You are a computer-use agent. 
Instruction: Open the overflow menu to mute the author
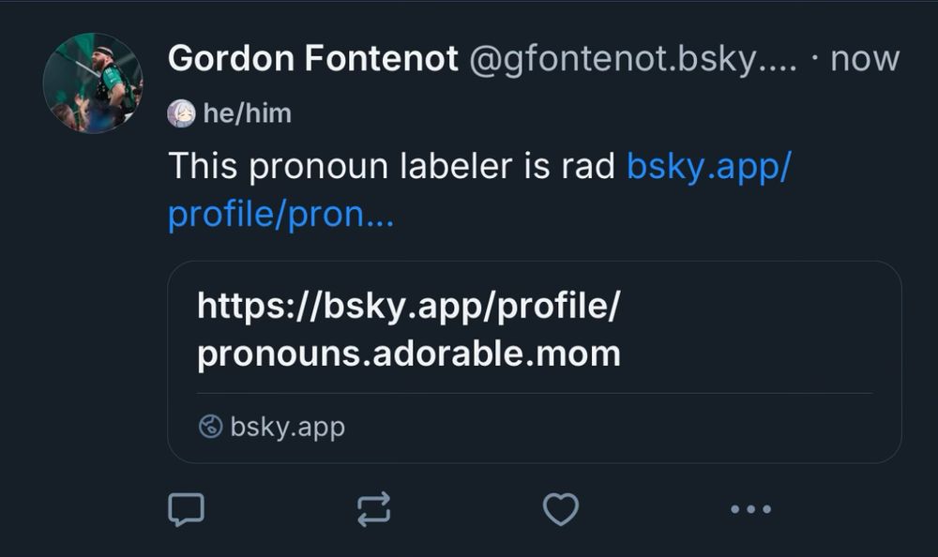coord(749,509)
